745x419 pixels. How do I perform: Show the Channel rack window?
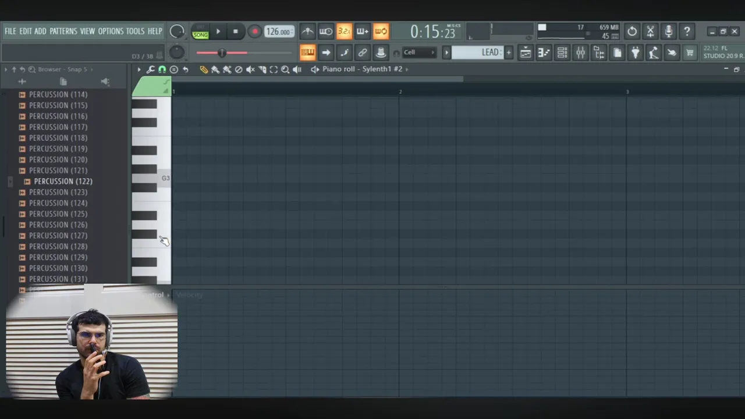[562, 52]
